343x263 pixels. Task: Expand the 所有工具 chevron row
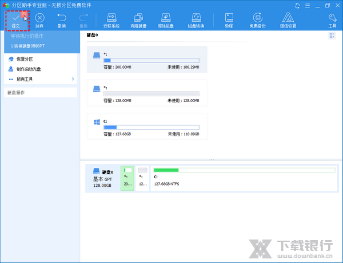coord(41,79)
